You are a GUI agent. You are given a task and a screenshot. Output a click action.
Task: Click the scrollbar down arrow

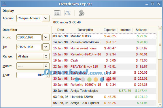160,105
